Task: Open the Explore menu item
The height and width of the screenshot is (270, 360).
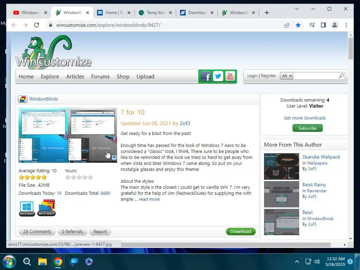Action: pyautogui.click(x=50, y=76)
